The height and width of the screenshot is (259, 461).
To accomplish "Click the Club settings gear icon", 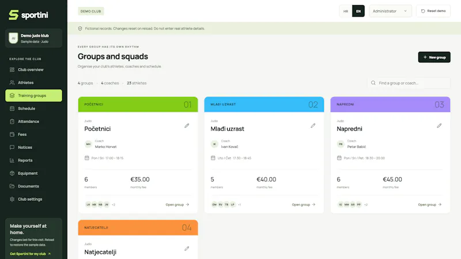I will coord(12,199).
